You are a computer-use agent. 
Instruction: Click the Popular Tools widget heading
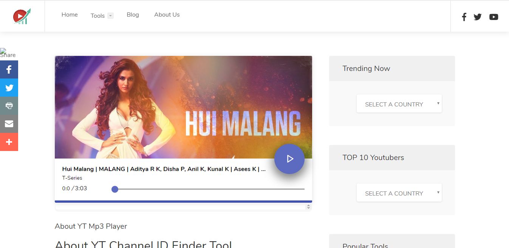(x=365, y=245)
